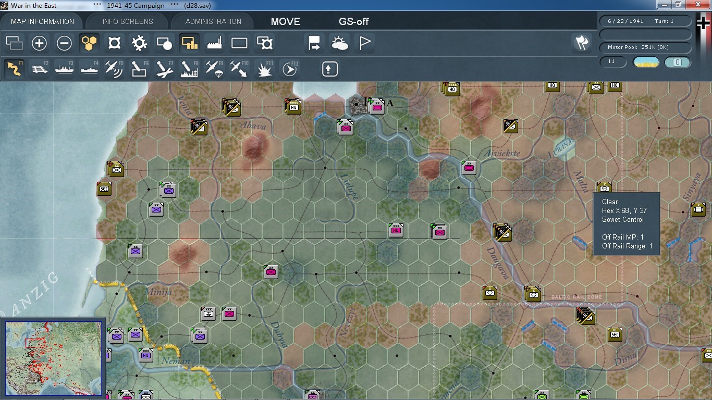The width and height of the screenshot is (712, 400).
Task: Select F11 explosion icon mode
Action: 264,69
